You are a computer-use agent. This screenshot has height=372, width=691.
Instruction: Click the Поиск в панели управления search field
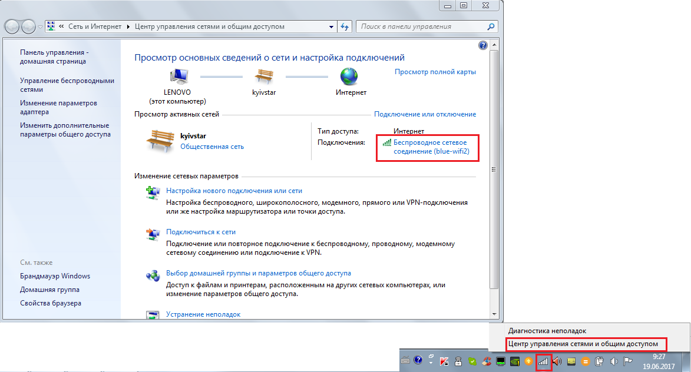point(421,26)
